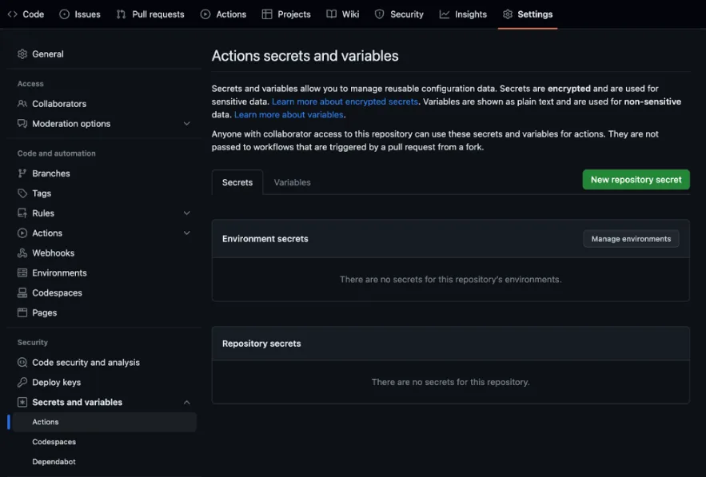This screenshot has width=706, height=477.
Task: Open the Insights tab
Action: coord(463,14)
